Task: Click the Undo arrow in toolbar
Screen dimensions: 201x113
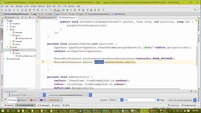Action: [x=14, y=10]
